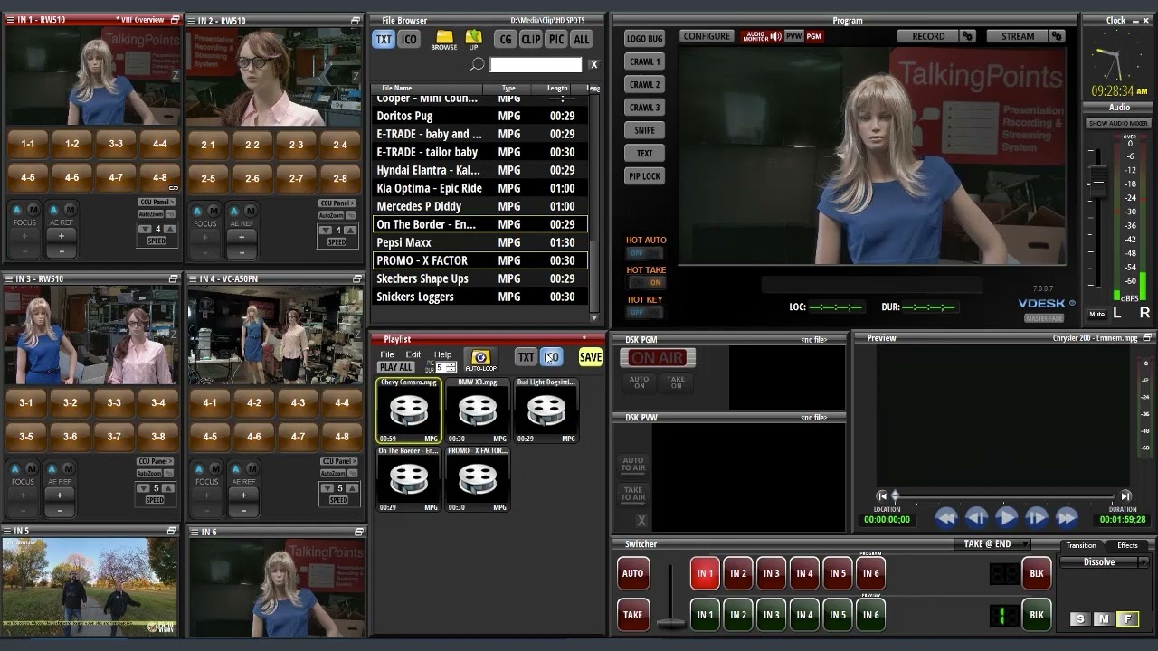
Task: Click IN 1 focus A button
Action: click(16, 210)
